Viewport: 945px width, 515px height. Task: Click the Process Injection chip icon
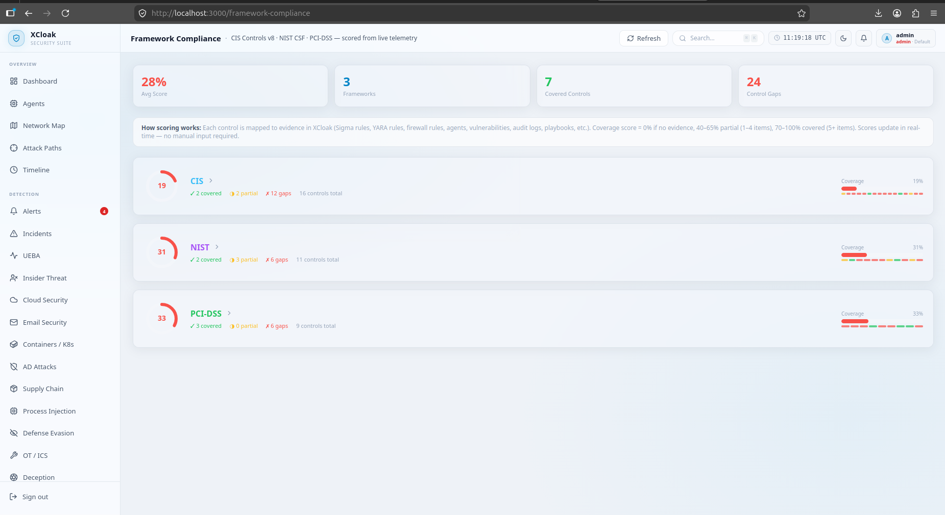[x=14, y=411]
